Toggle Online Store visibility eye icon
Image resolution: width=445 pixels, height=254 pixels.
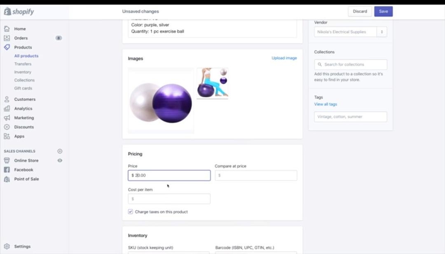click(60, 160)
